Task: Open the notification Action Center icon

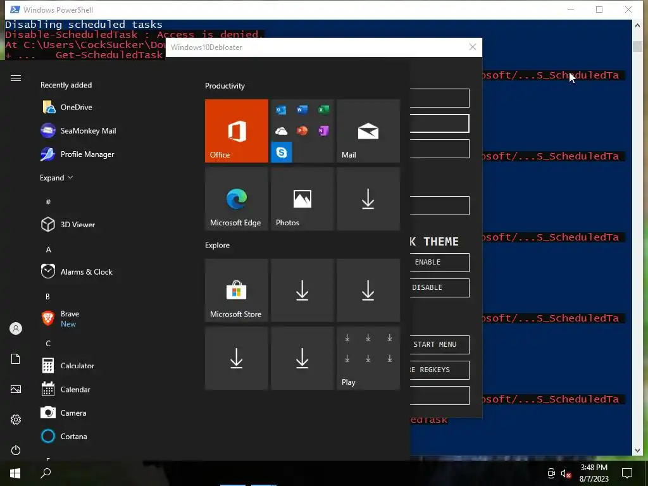Action: coord(627,473)
